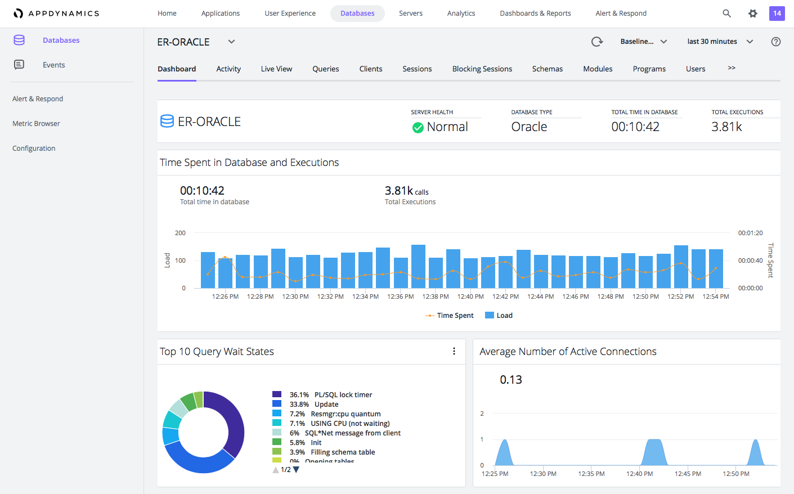Switch to the Blocking Sessions tab

click(482, 69)
